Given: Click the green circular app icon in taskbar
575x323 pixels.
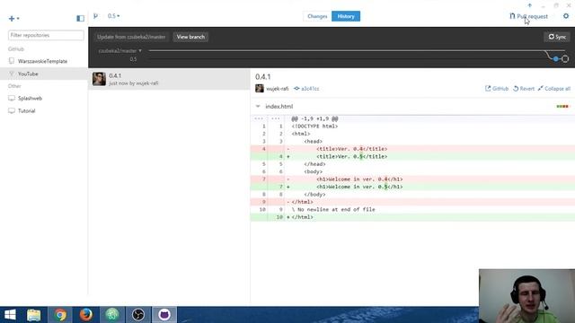Looking at the screenshot, I should click(x=112, y=315).
